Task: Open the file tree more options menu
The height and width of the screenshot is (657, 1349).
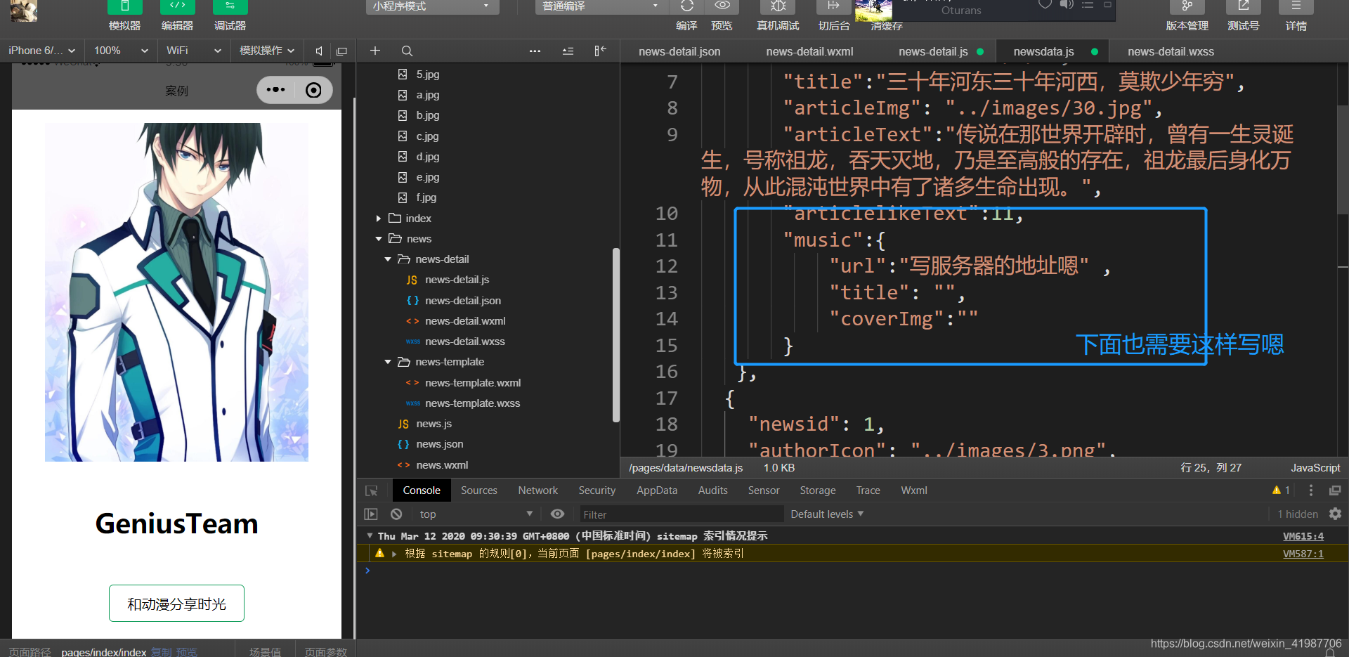Action: click(535, 51)
